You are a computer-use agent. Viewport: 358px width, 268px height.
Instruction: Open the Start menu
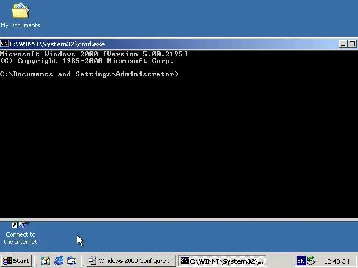(x=16, y=261)
